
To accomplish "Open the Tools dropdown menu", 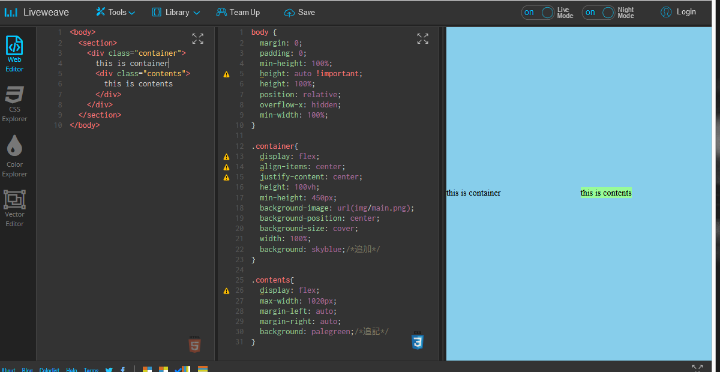I will pyautogui.click(x=116, y=12).
